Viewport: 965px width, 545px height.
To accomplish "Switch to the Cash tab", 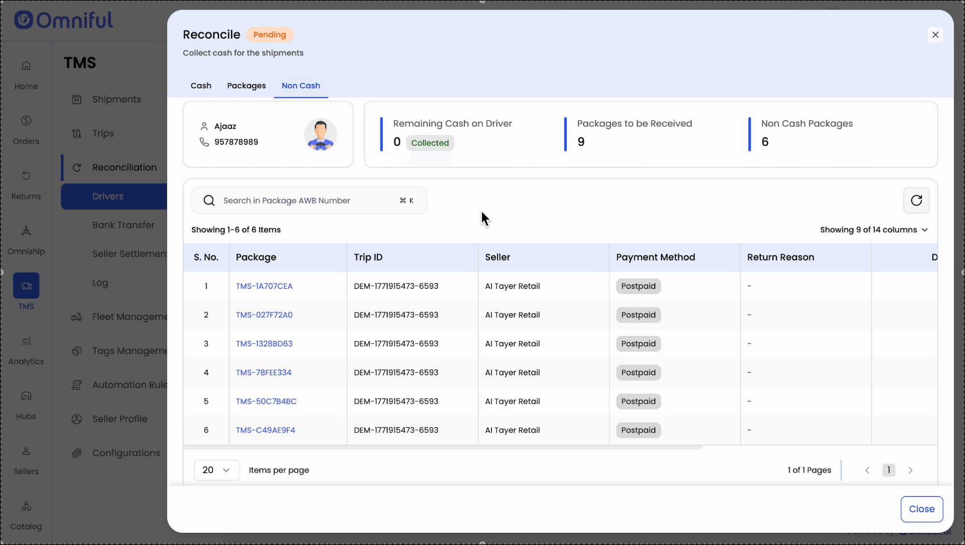I will tap(201, 86).
